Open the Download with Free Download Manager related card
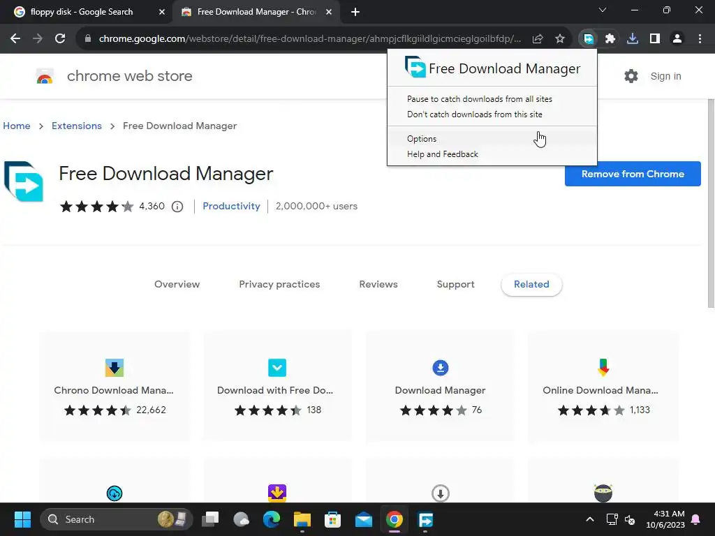This screenshot has width=715, height=536. pos(277,386)
